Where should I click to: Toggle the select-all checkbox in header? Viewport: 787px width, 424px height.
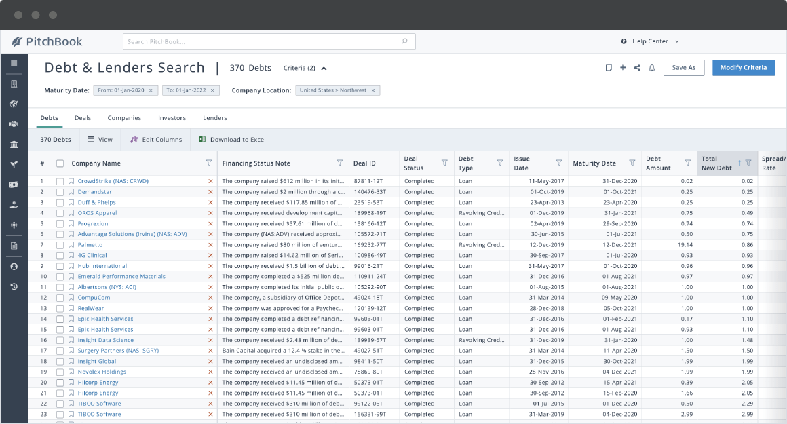(x=60, y=163)
